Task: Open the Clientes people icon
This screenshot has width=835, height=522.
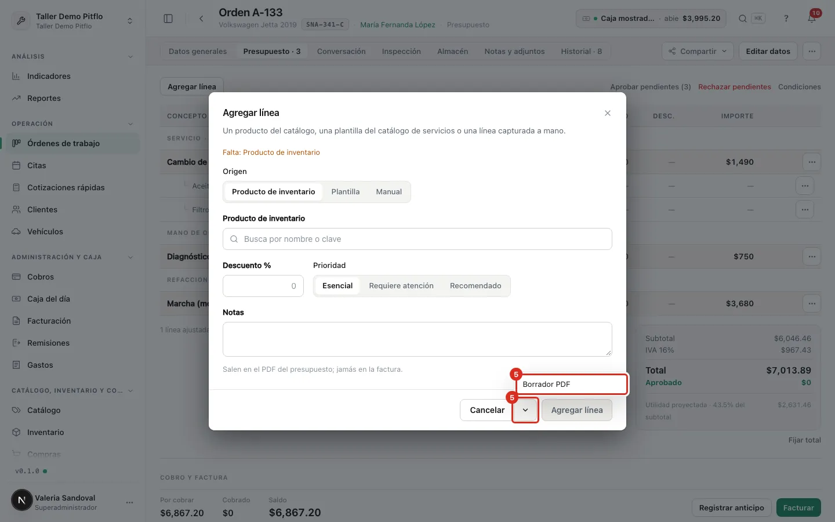Action: point(16,209)
